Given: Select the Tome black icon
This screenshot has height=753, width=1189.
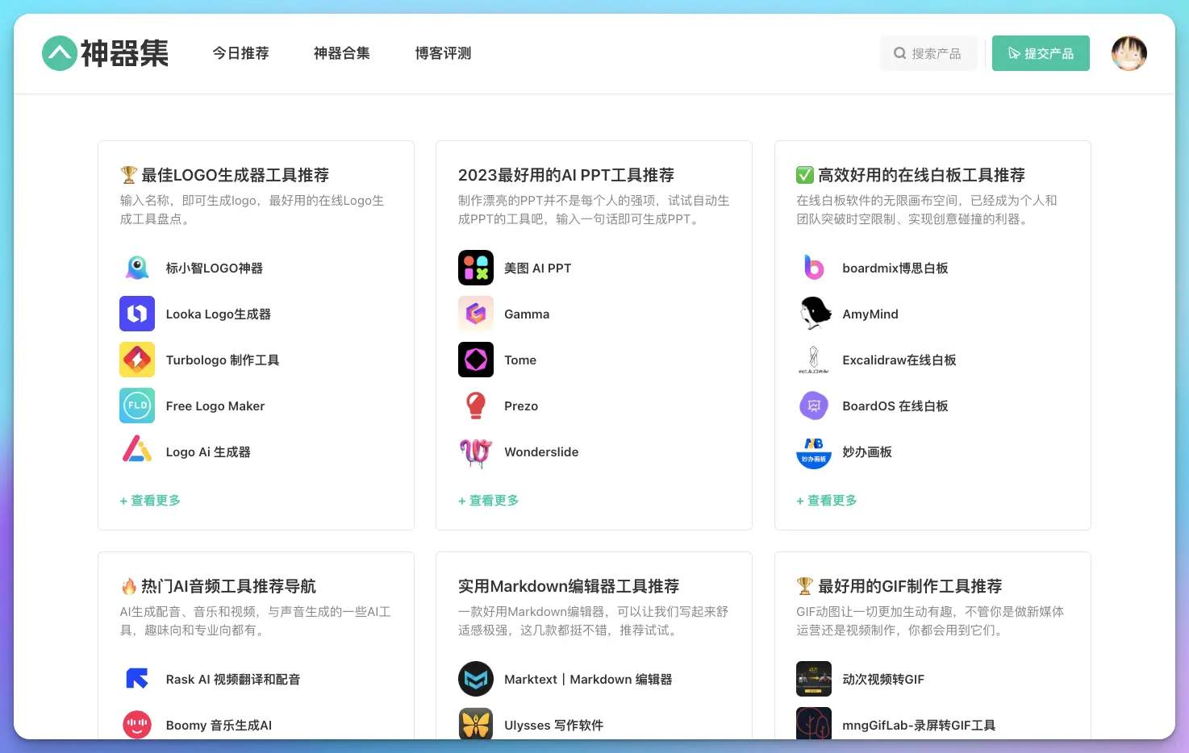Looking at the screenshot, I should pos(476,360).
